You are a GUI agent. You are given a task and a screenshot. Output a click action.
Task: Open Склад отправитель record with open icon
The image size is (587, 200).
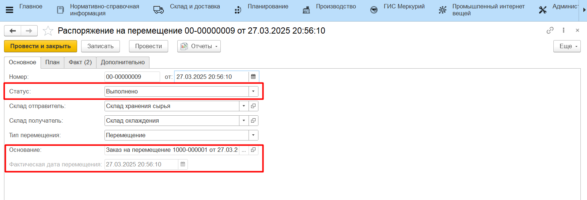coord(253,106)
